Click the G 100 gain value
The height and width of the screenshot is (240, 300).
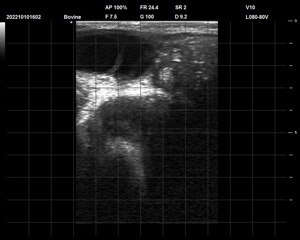147,17
